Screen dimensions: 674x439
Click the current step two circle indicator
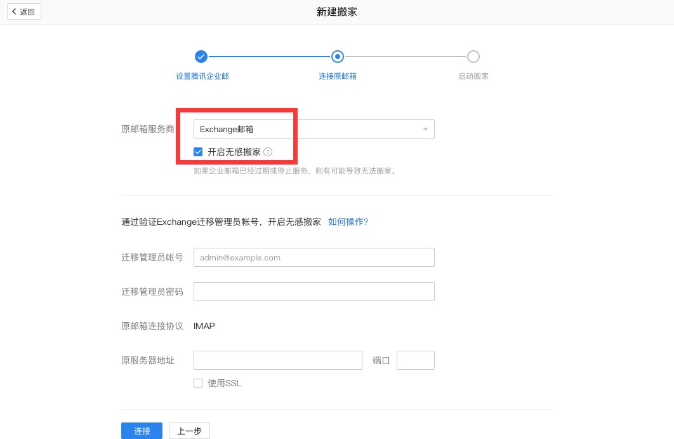tap(338, 57)
